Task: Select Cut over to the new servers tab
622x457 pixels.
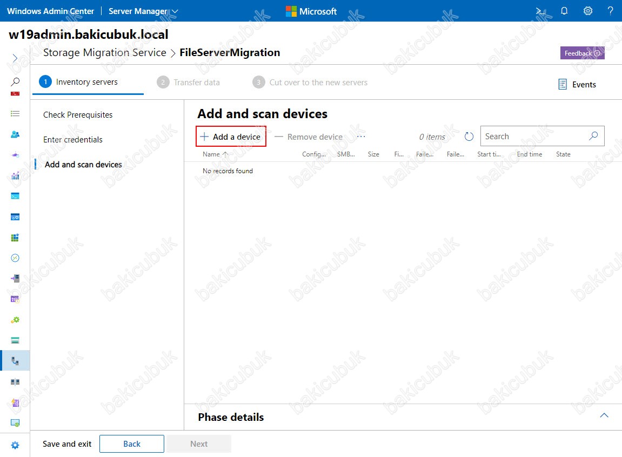Action: click(310, 83)
